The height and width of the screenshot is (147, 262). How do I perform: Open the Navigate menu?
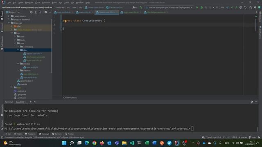[x=29, y=2]
